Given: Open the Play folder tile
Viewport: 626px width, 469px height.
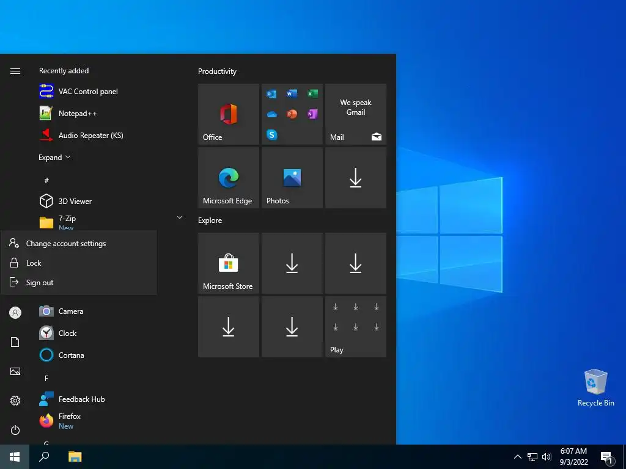Looking at the screenshot, I should [x=356, y=327].
